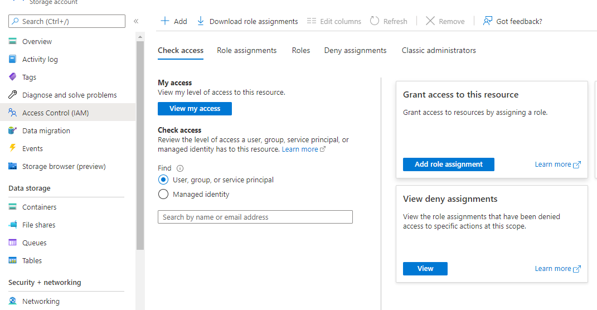Open Containers from the Data storage section
This screenshot has width=597, height=310.
(x=39, y=207)
